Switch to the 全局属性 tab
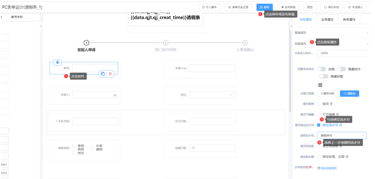 (327, 20)
